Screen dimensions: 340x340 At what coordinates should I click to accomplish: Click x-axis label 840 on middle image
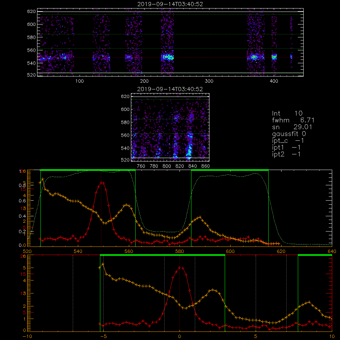click(192, 166)
